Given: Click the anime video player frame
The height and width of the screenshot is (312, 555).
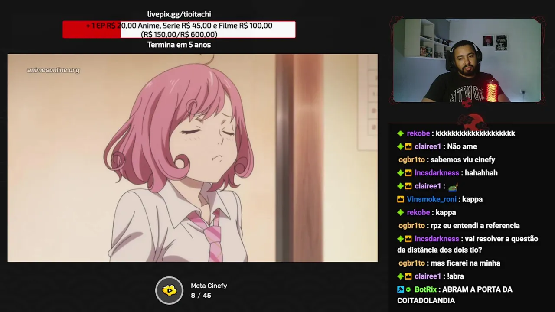Looking at the screenshot, I should point(193,158).
